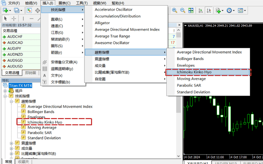Click the tile windows toolbar icon
Image resolution: width=263 pixels, height=164 pixels.
191,10
